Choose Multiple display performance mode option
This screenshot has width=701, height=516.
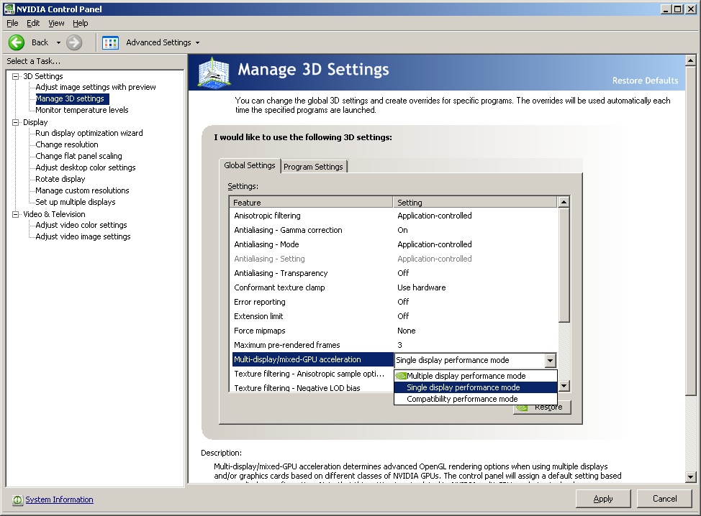coord(476,376)
